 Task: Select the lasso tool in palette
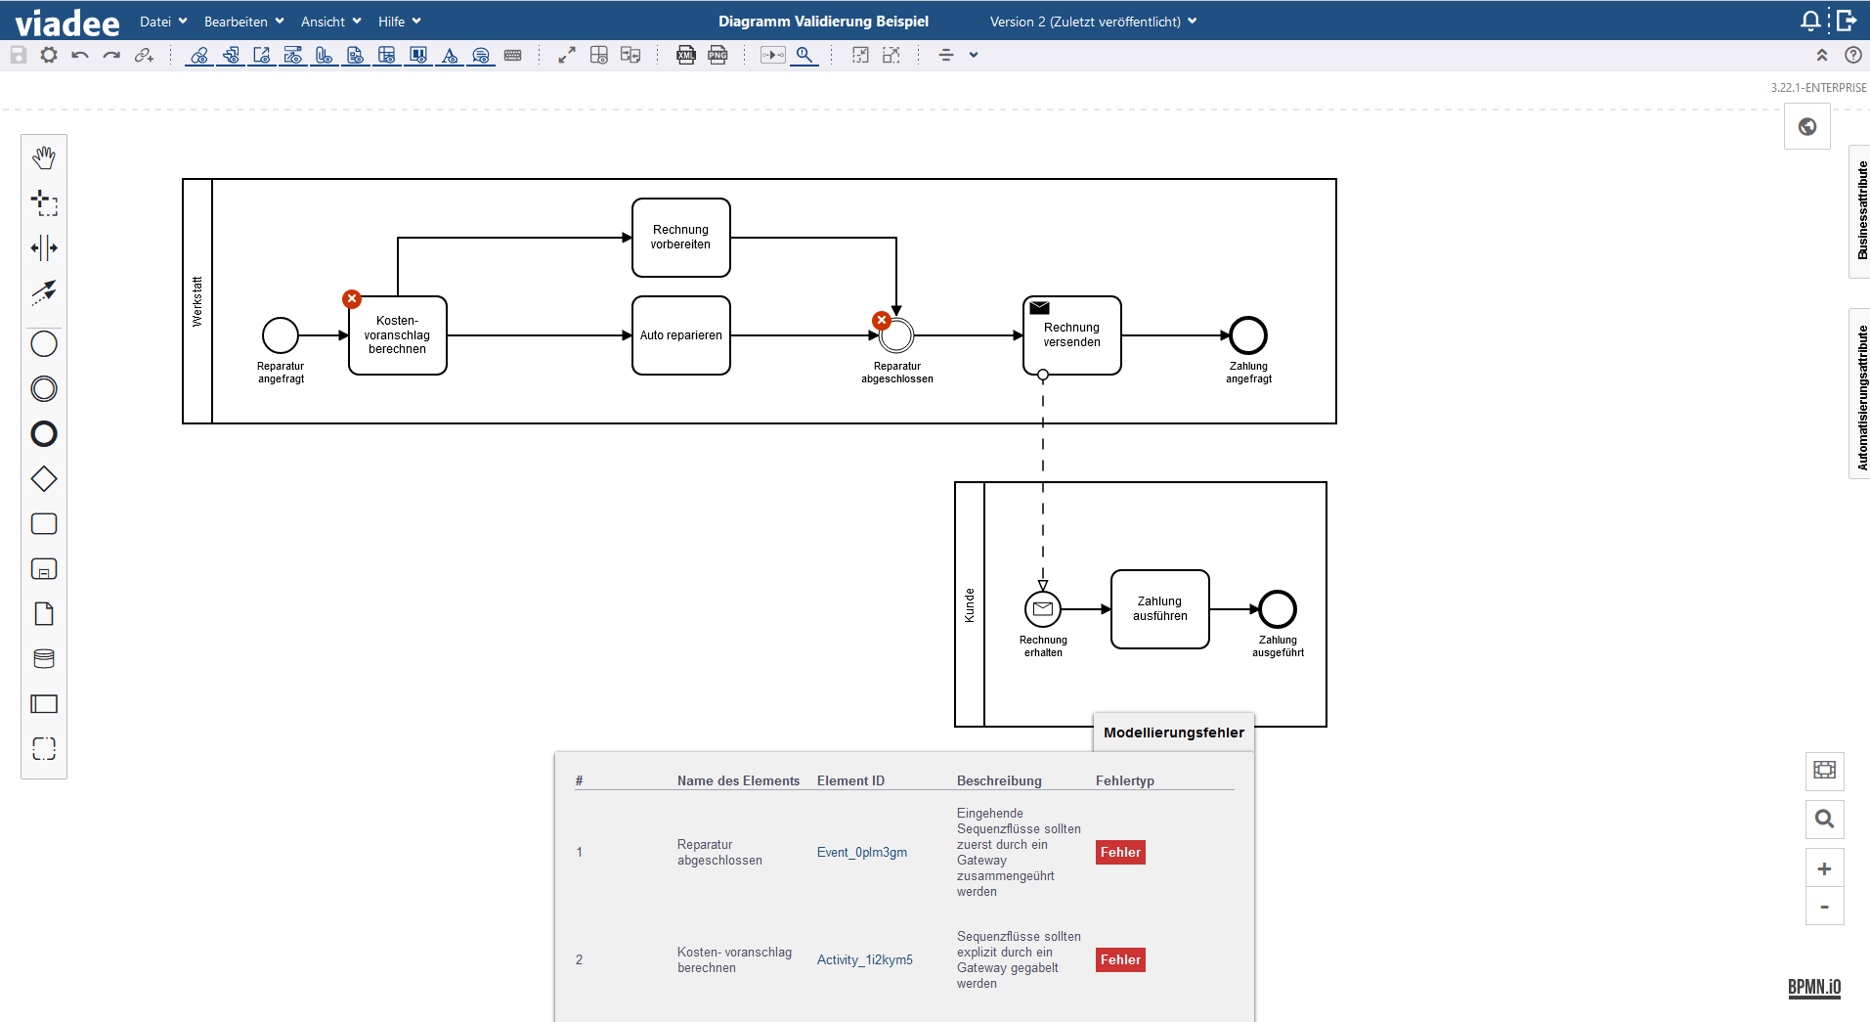click(44, 202)
